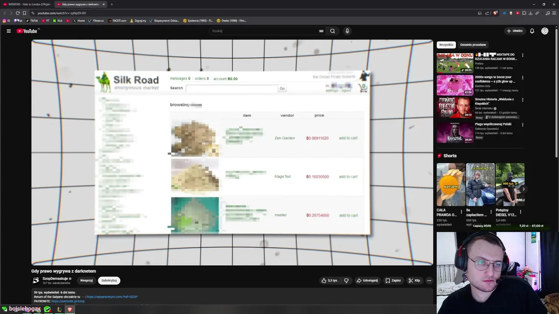Click the Utwórz create button
The height and width of the screenshot is (314, 559).
tap(514, 31)
